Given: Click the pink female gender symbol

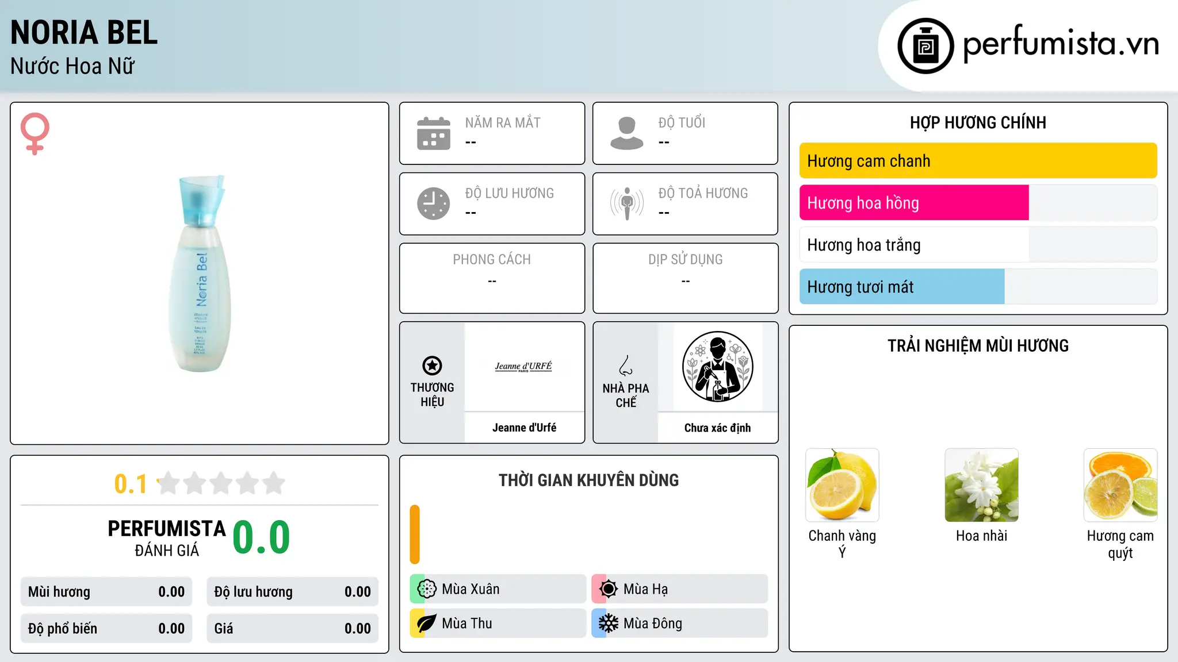Looking at the screenshot, I should 35,133.
